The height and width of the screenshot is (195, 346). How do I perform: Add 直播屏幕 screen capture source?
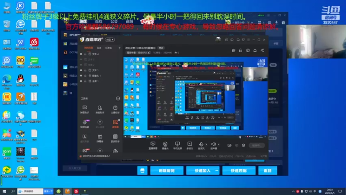(153, 146)
